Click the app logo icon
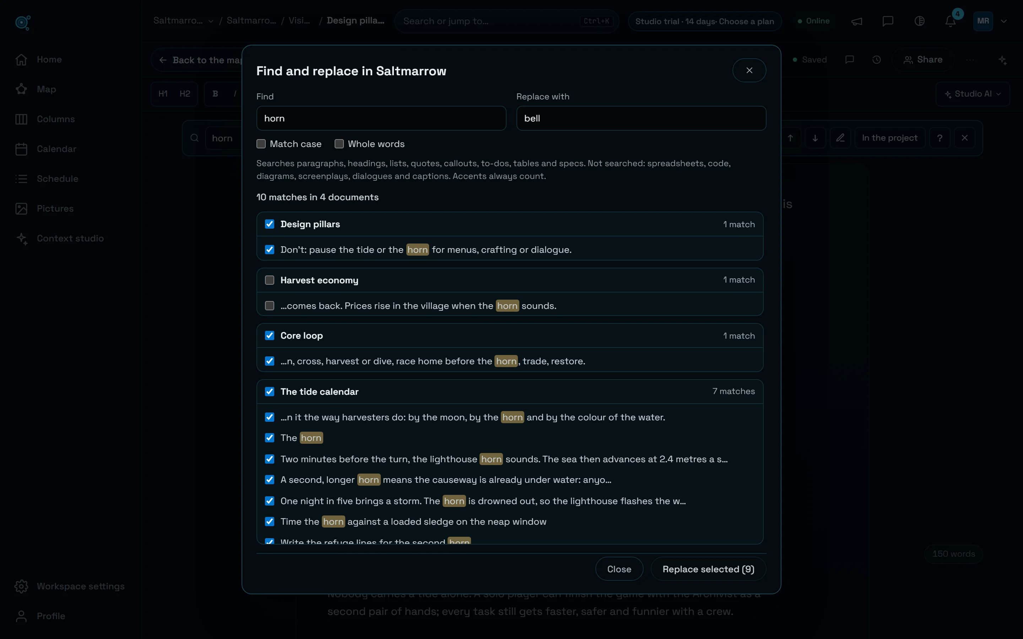This screenshot has height=639, width=1023. tap(22, 22)
